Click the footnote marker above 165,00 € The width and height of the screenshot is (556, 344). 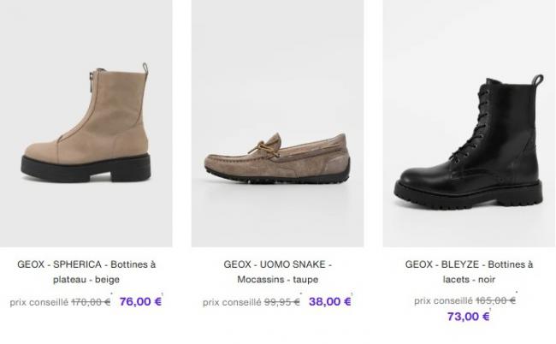point(518,295)
